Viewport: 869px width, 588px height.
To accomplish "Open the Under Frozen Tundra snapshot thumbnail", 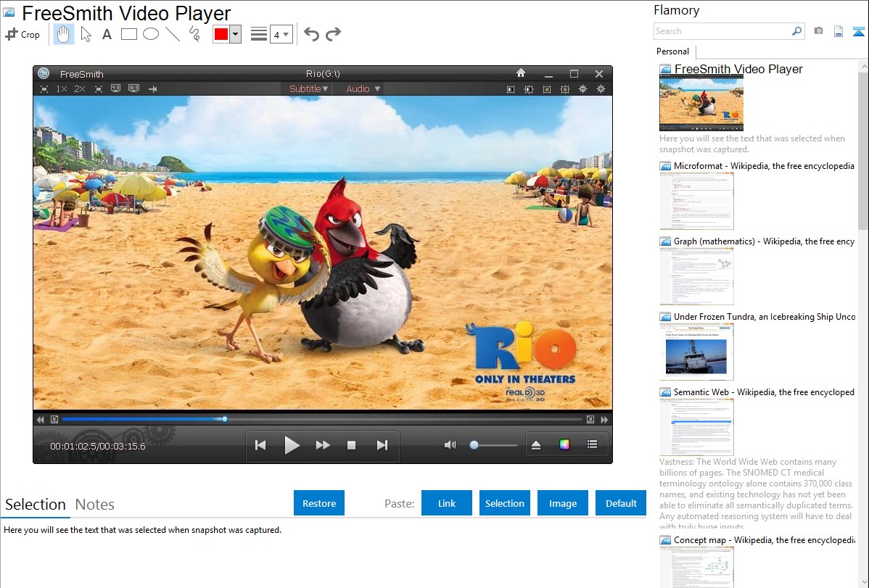I will 696,352.
